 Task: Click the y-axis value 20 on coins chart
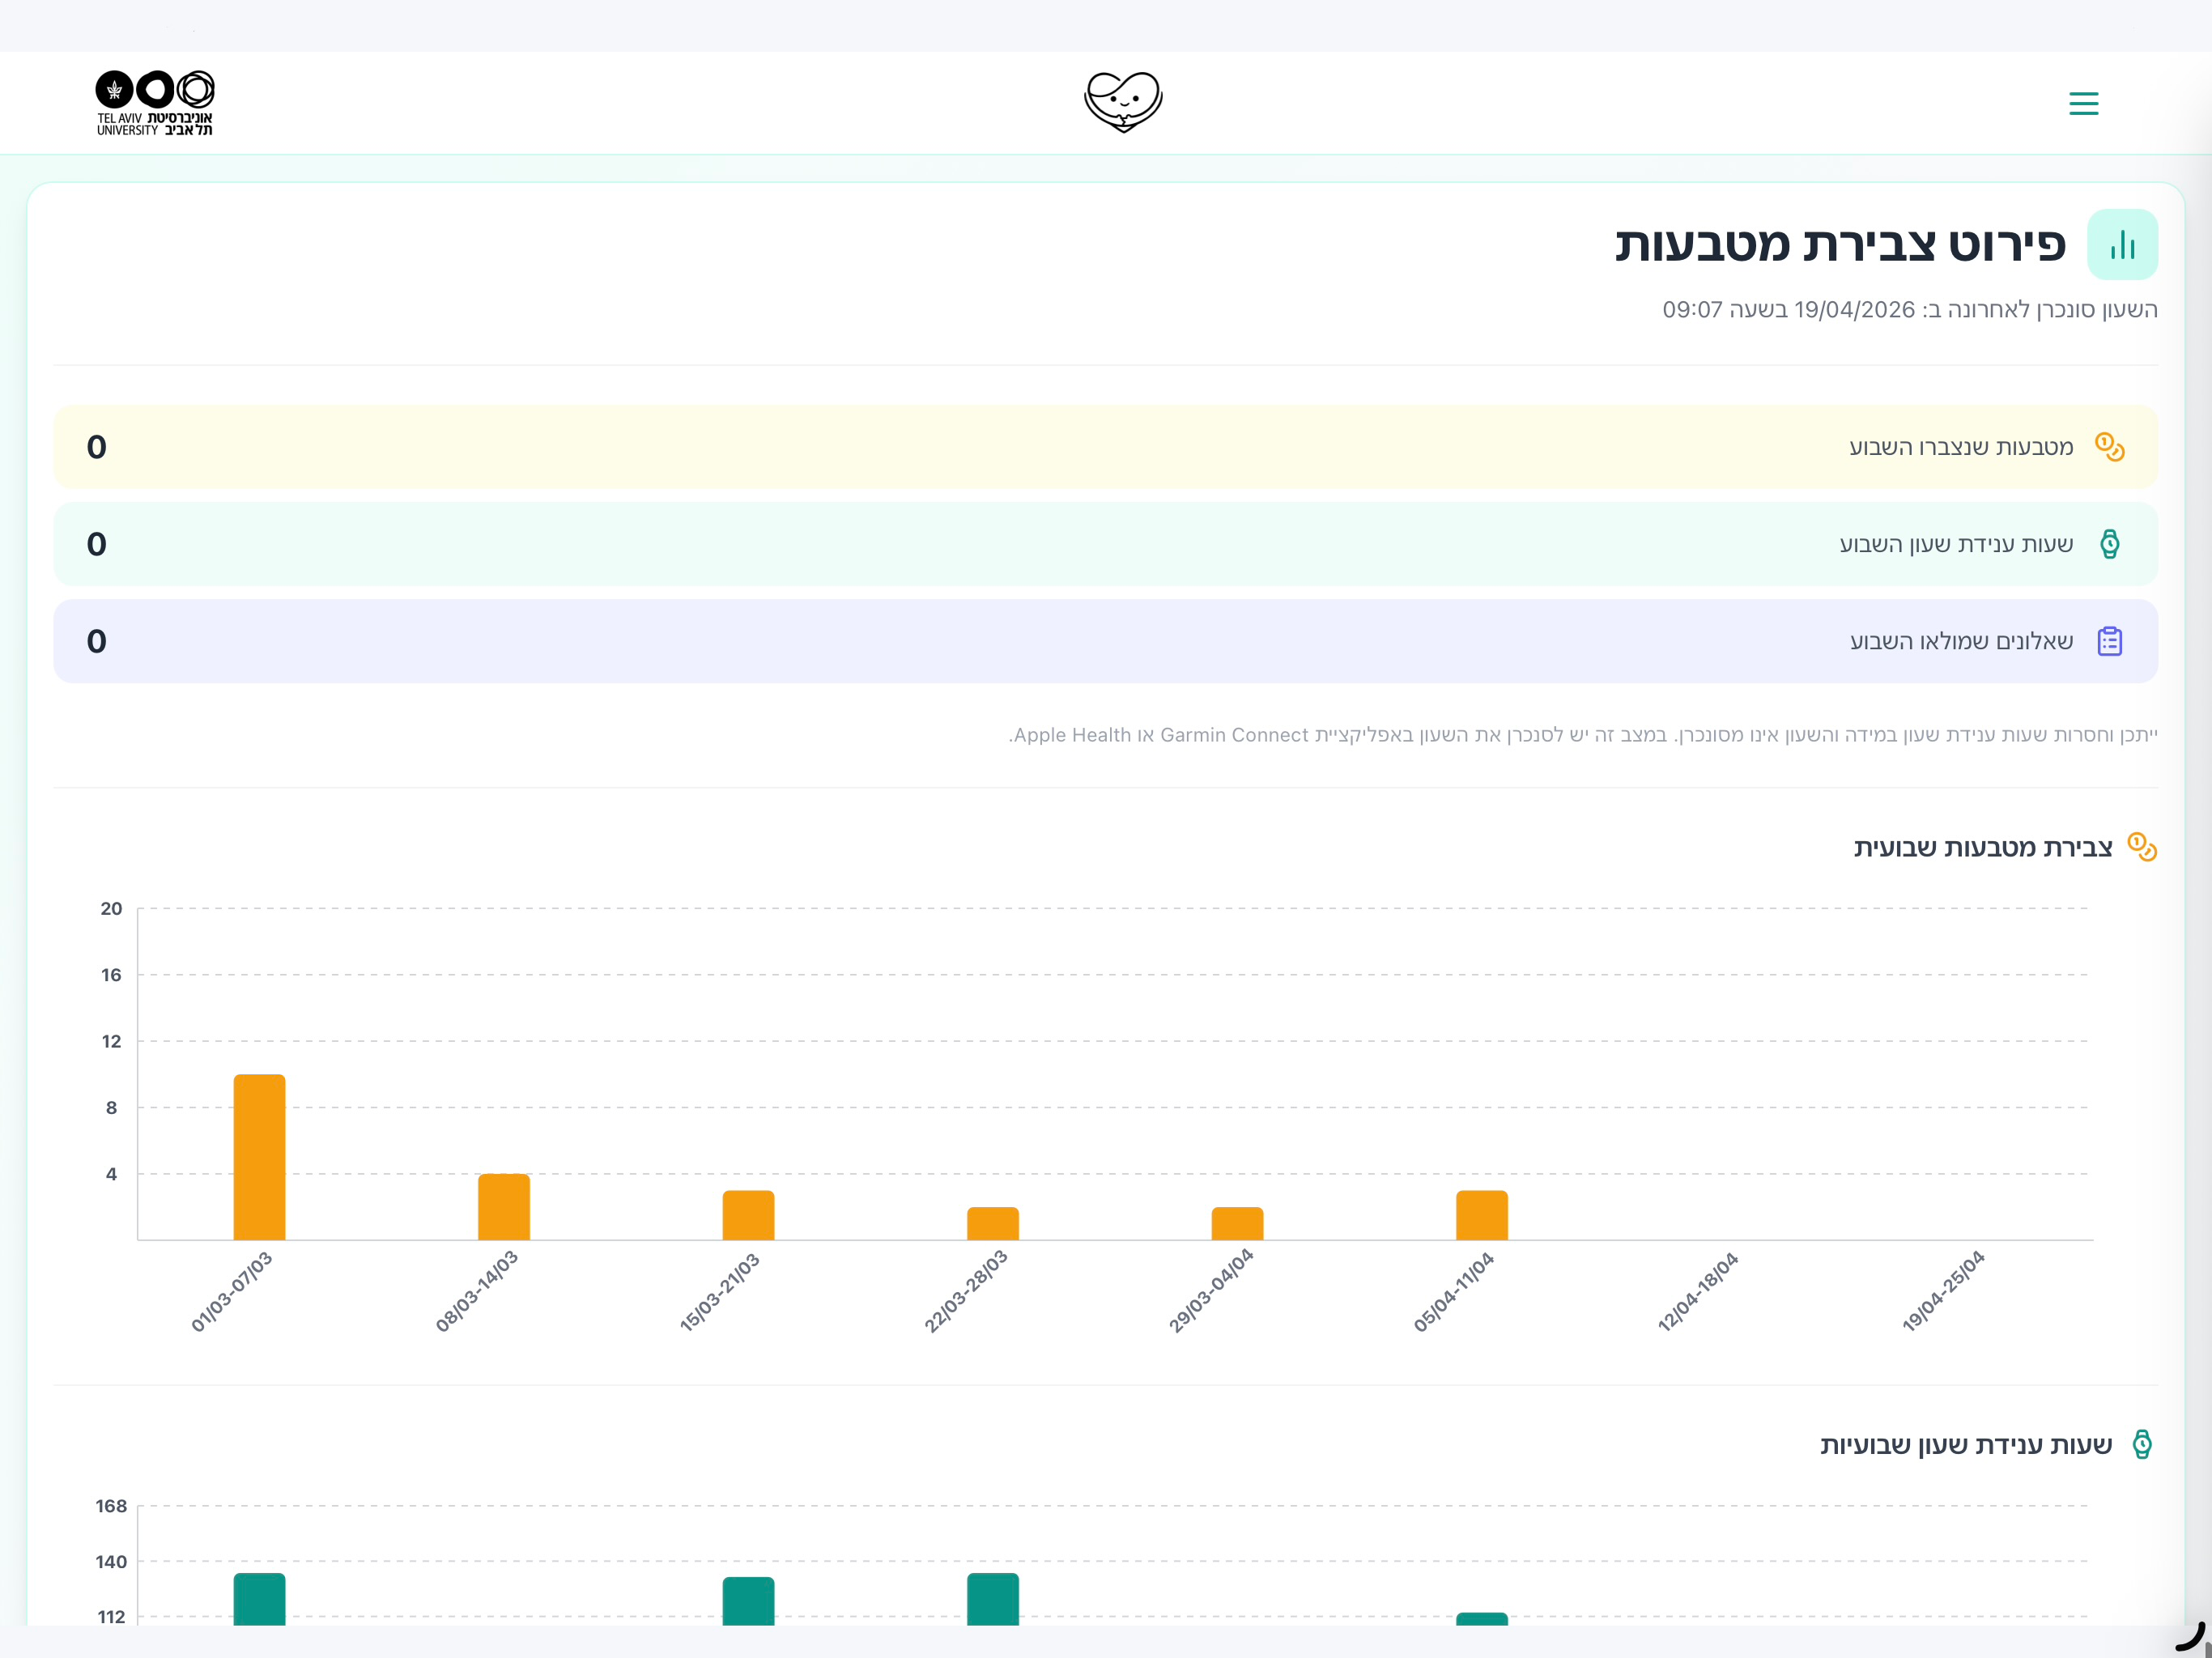111,909
